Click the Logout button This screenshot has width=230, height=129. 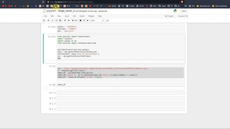pos(184,11)
